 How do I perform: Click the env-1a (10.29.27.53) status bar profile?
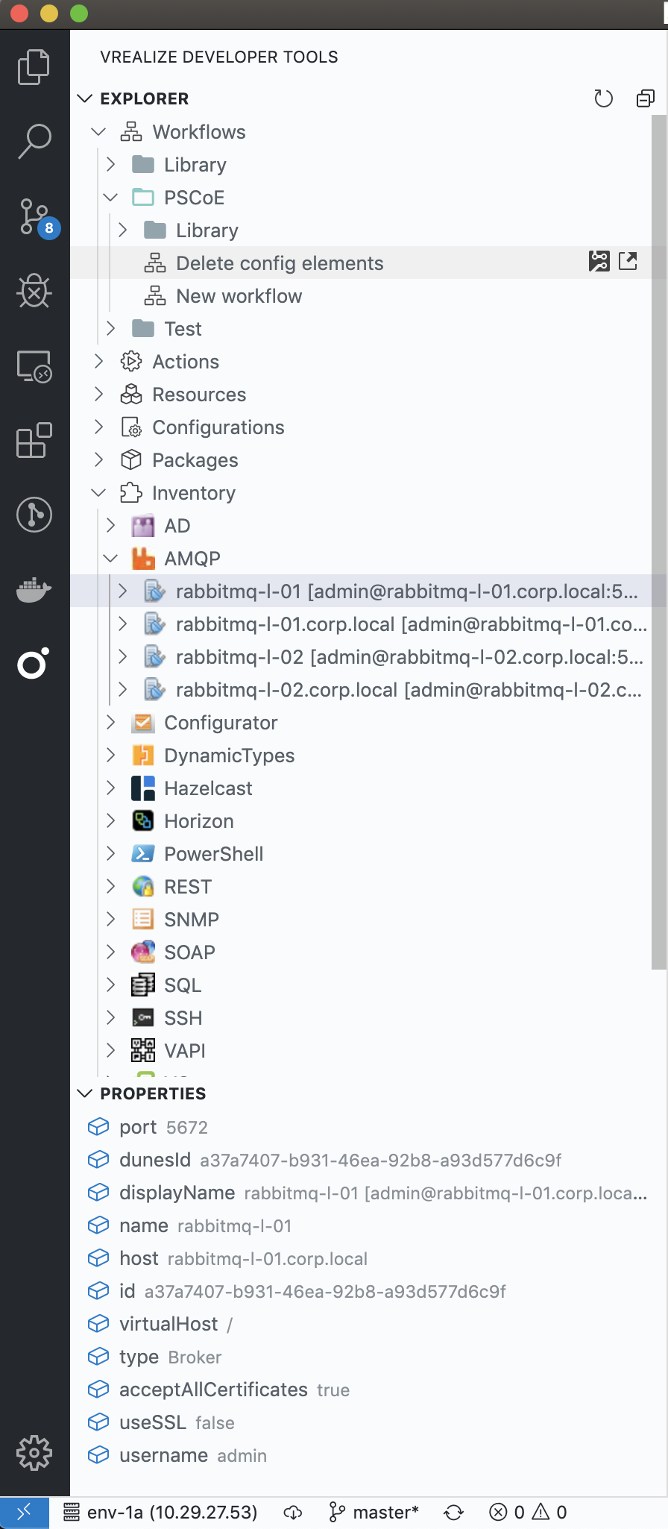point(161,1513)
